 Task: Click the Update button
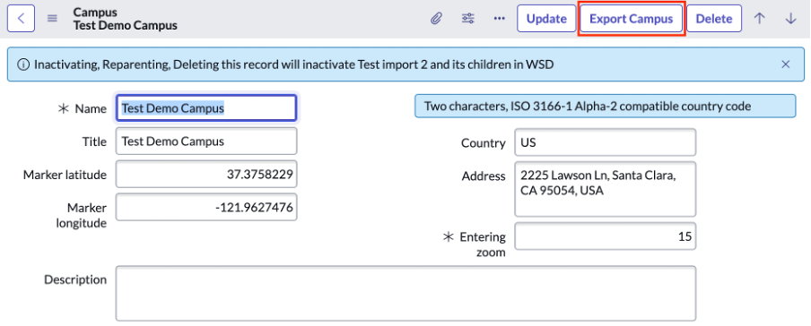pyautogui.click(x=546, y=19)
